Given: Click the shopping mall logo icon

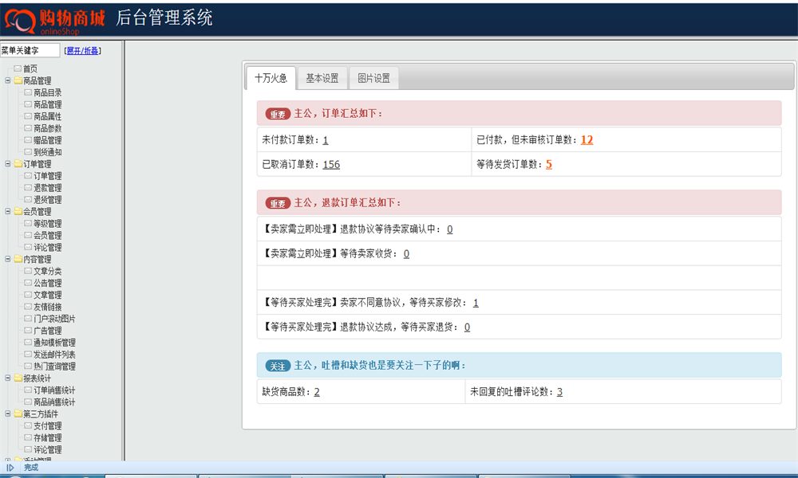Looking at the screenshot, I should tap(21, 21).
